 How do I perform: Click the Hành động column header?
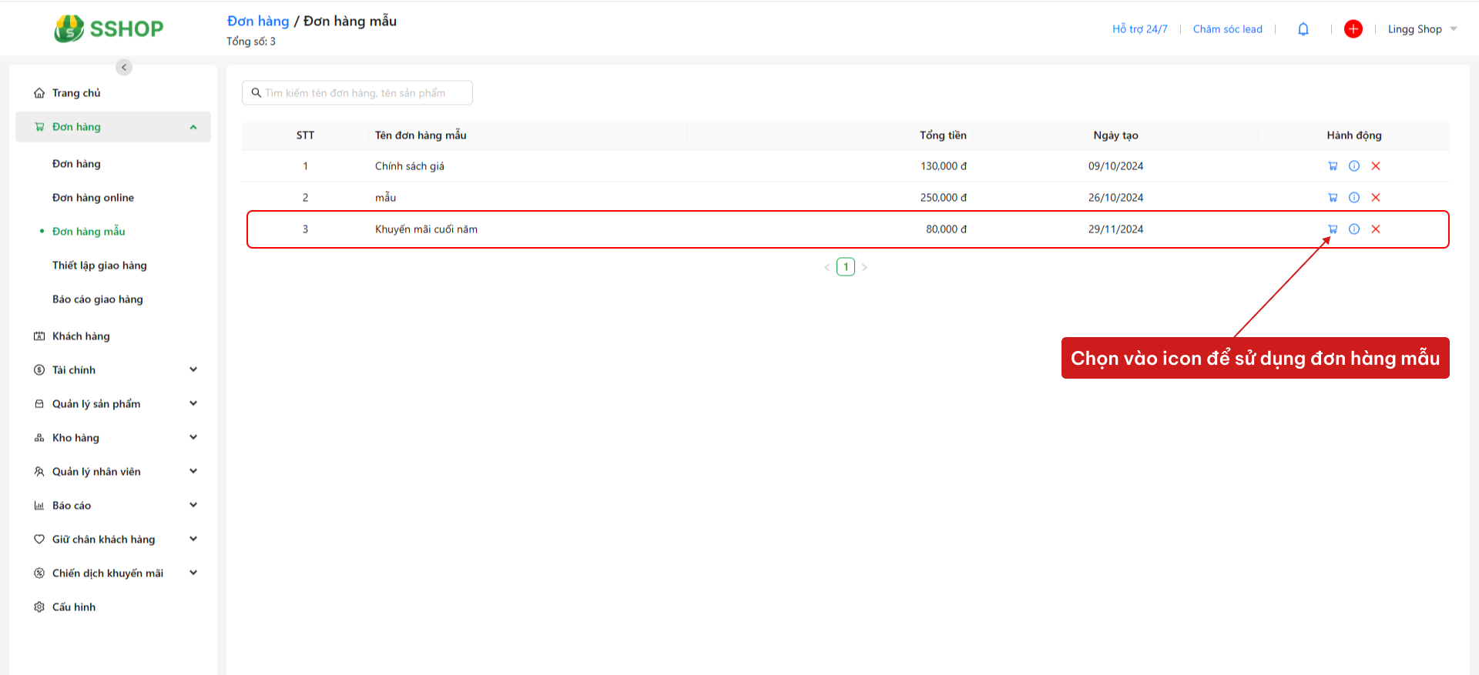(1354, 135)
